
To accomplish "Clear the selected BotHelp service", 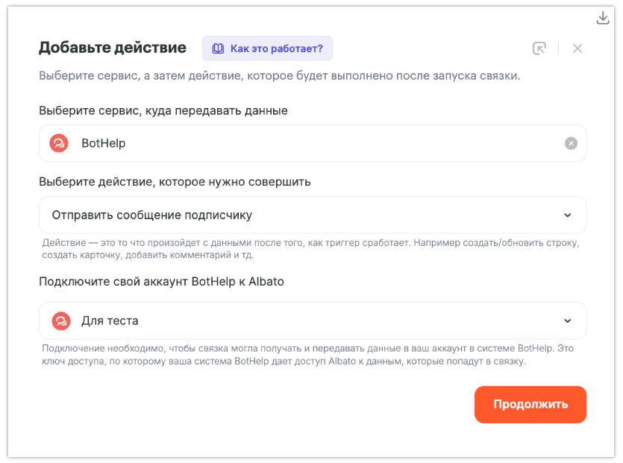I will tap(571, 143).
